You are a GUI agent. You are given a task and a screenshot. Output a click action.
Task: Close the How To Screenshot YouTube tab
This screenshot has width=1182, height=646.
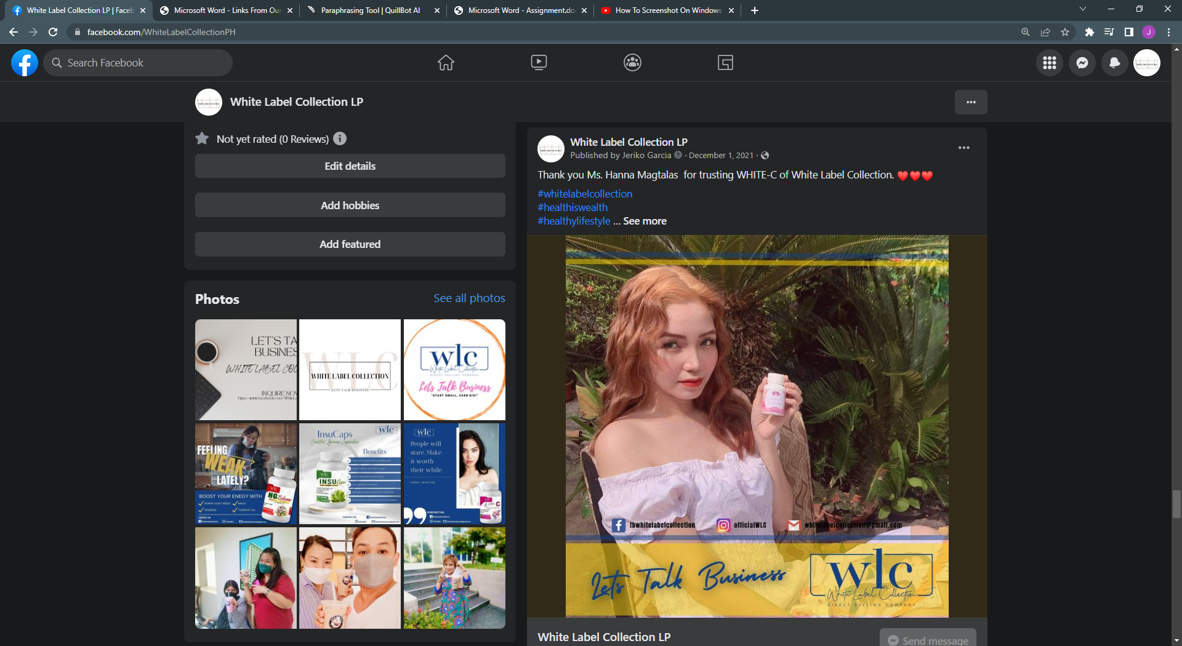point(731,10)
